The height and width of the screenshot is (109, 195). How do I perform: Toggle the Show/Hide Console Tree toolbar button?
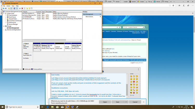(11, 9)
